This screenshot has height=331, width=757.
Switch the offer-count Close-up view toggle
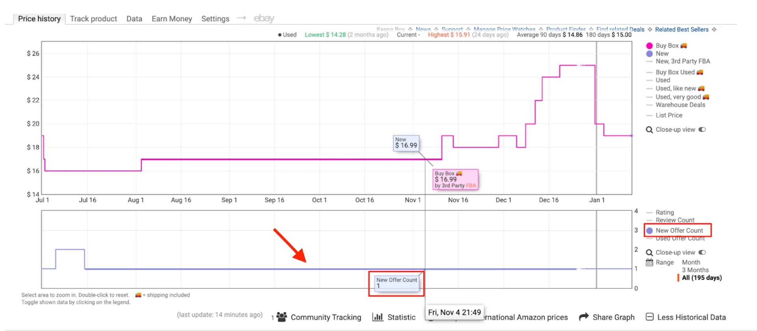pyautogui.click(x=702, y=252)
